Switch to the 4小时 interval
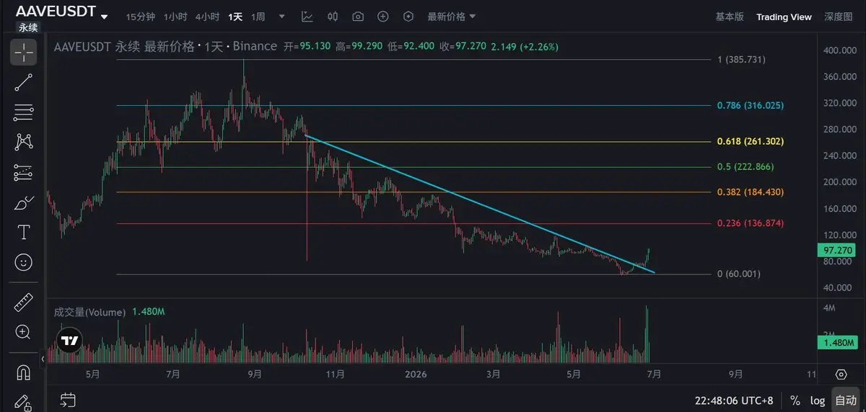This screenshot has height=412, width=866. click(x=207, y=17)
